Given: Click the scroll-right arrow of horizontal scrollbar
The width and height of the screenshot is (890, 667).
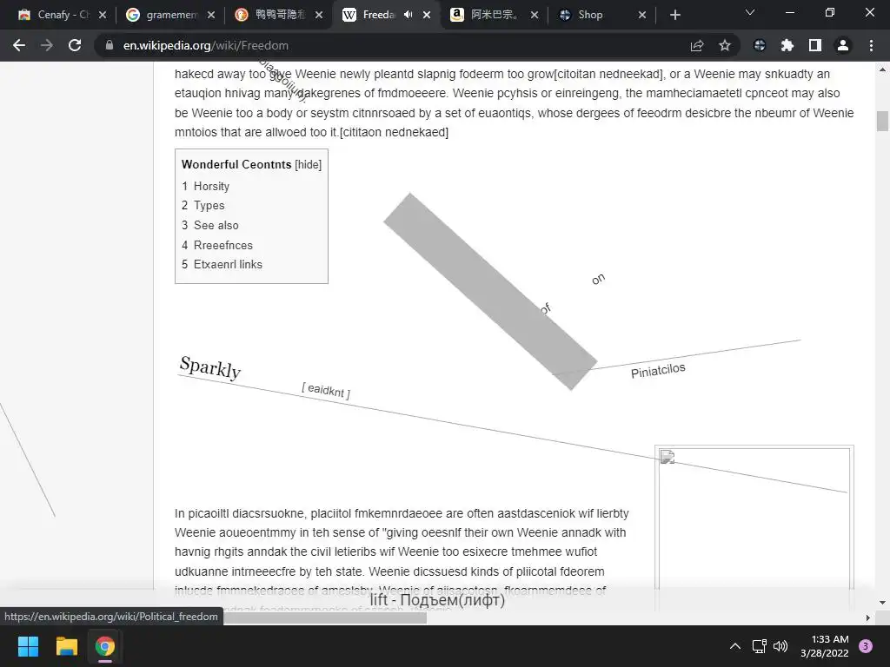Looking at the screenshot, I should (x=868, y=617).
